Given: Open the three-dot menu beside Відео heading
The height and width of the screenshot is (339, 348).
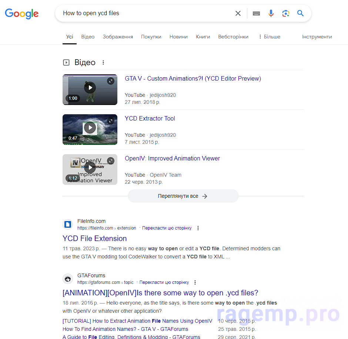Looking at the screenshot, I should pyautogui.click(x=103, y=62).
